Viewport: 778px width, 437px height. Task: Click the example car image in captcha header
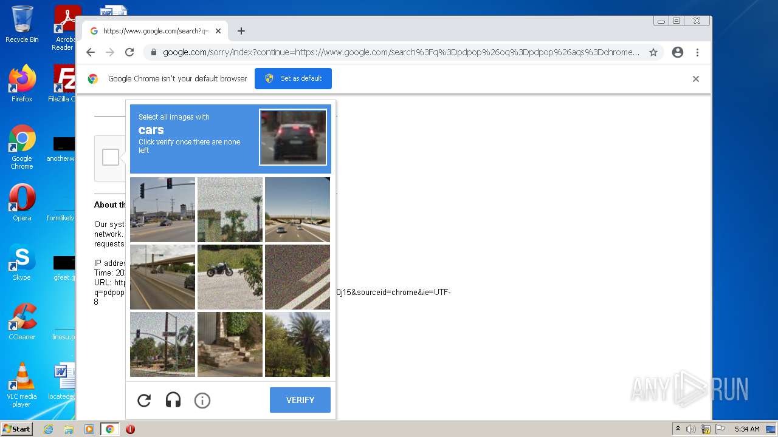pos(293,137)
